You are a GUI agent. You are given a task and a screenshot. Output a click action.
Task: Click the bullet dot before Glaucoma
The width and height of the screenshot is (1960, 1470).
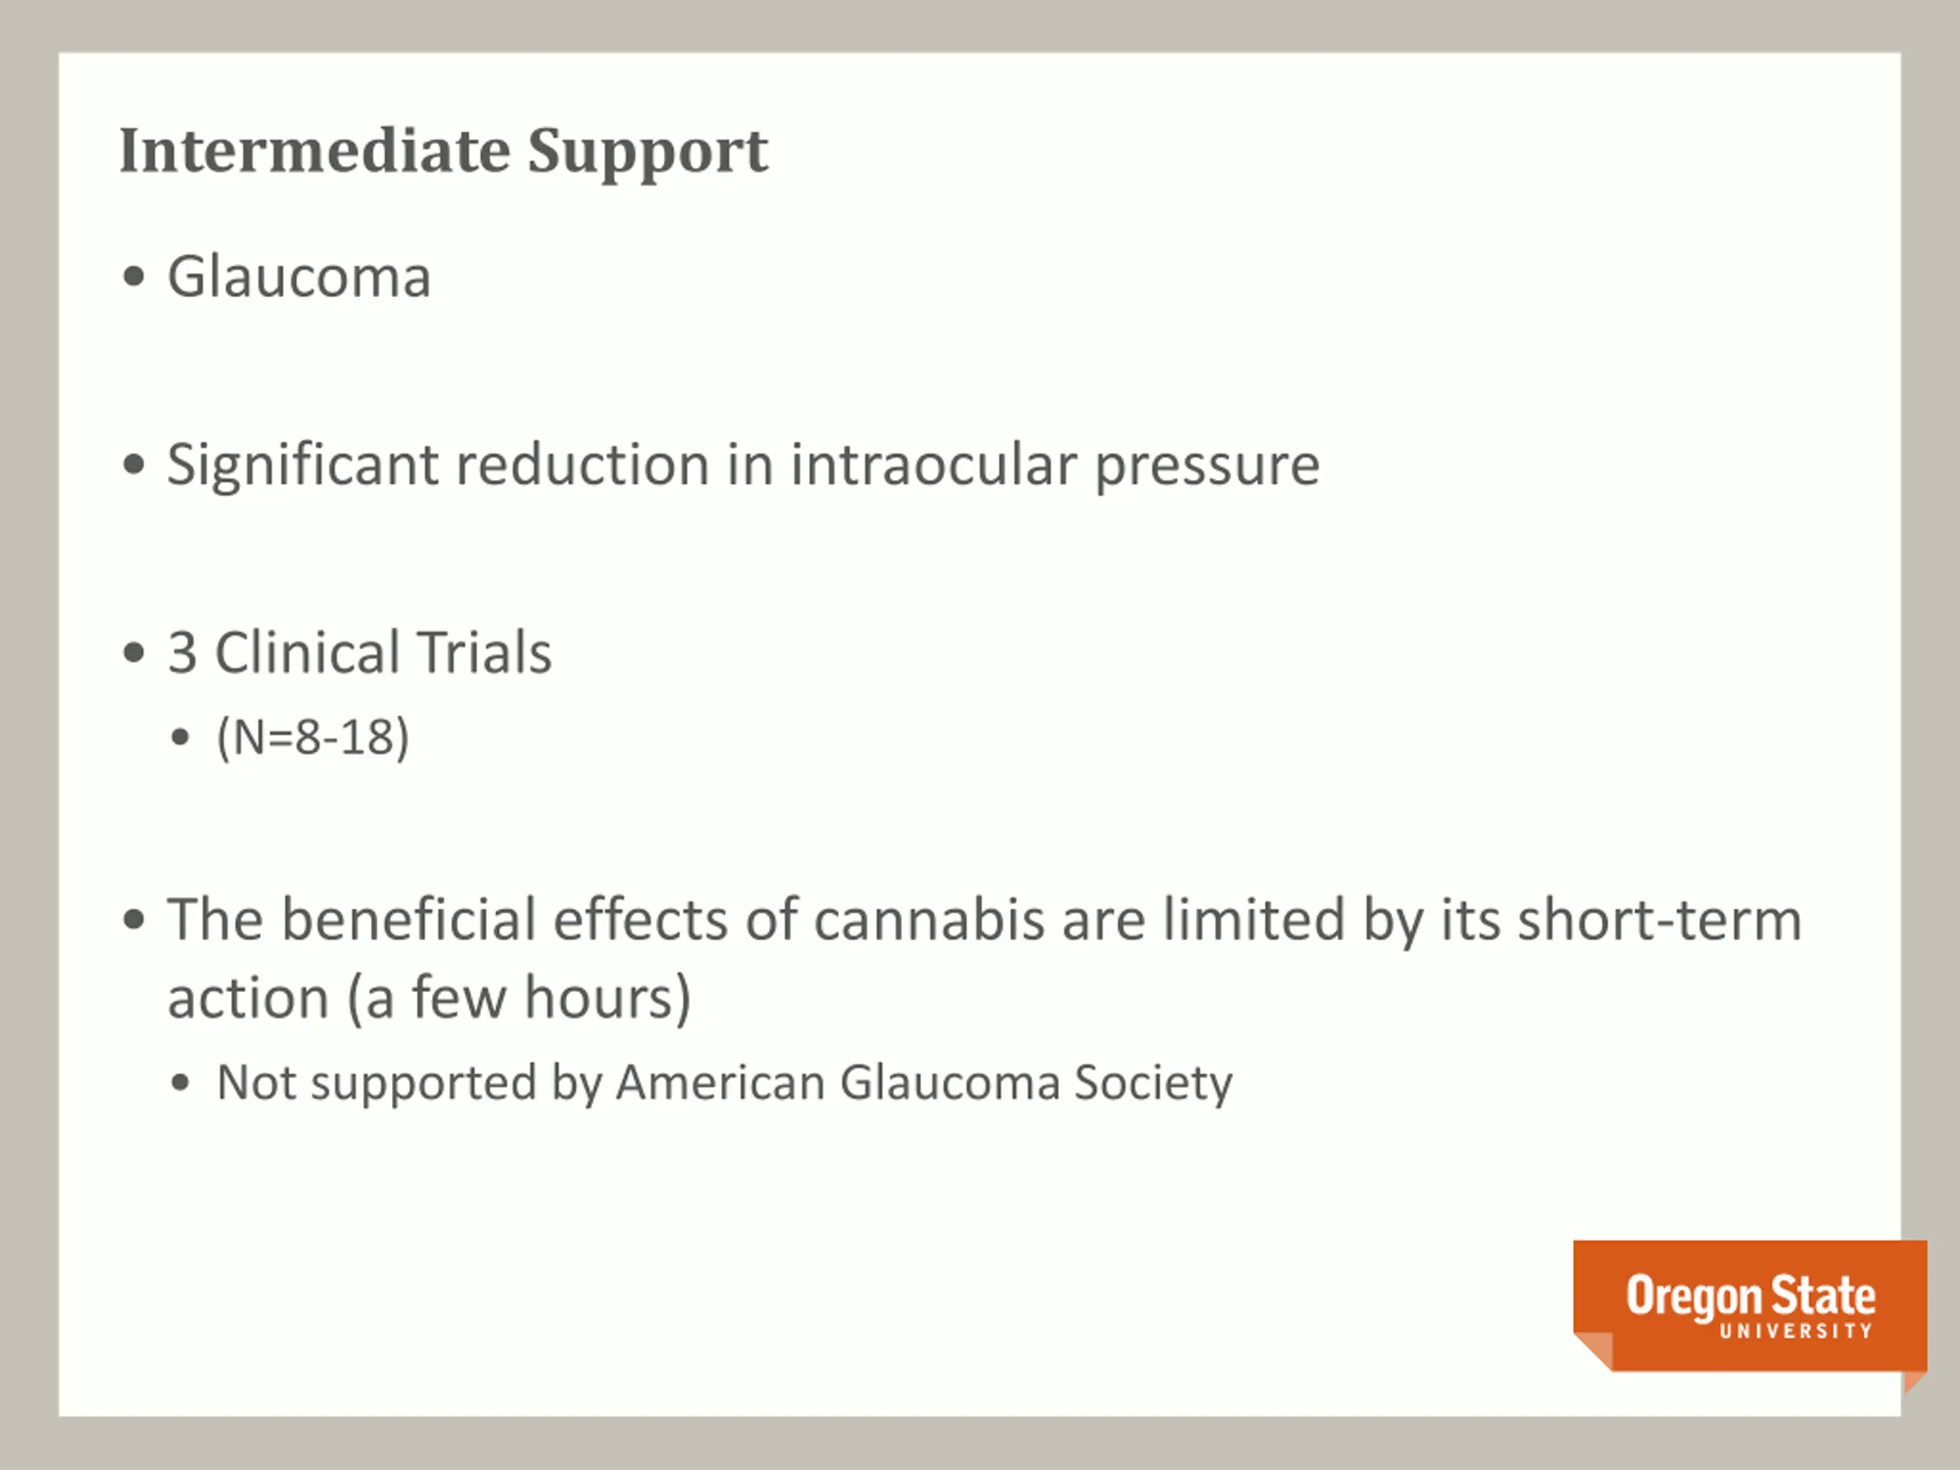click(134, 276)
